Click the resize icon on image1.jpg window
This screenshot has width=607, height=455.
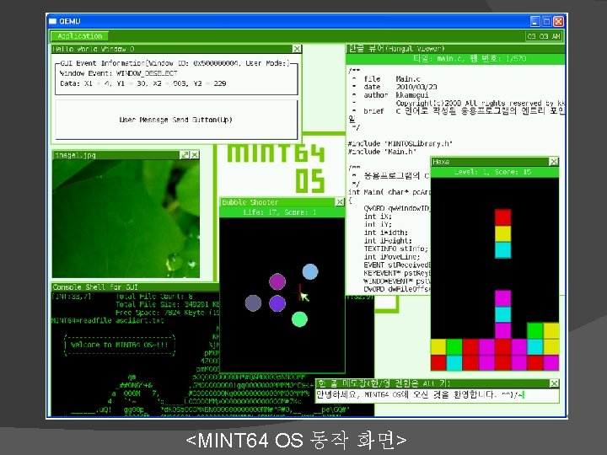coord(185,155)
